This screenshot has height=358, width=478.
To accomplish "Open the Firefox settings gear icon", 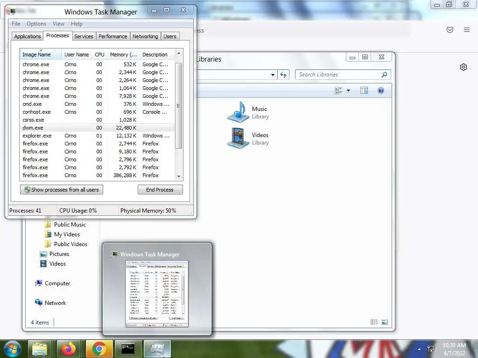I will pos(464,67).
